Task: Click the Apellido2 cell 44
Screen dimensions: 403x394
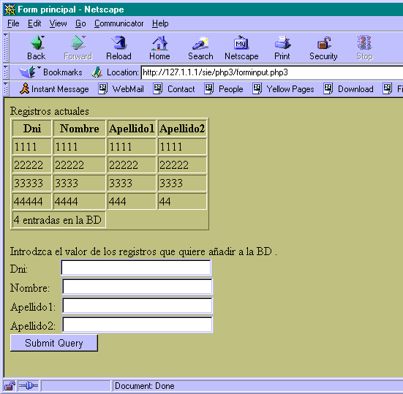Action: pyautogui.click(x=182, y=201)
